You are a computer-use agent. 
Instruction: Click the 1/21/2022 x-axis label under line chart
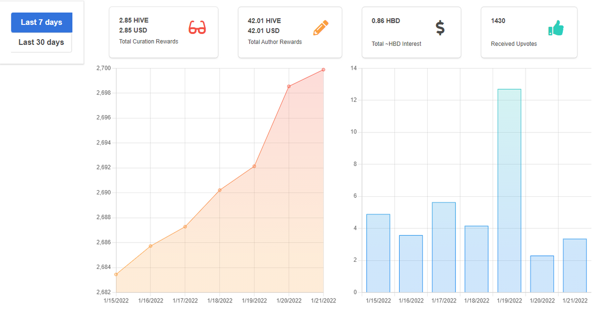pyautogui.click(x=324, y=301)
